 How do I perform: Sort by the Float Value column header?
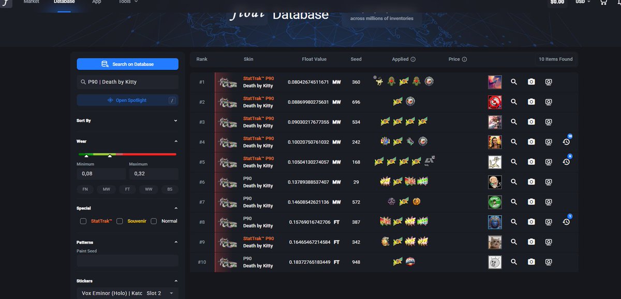(x=314, y=59)
